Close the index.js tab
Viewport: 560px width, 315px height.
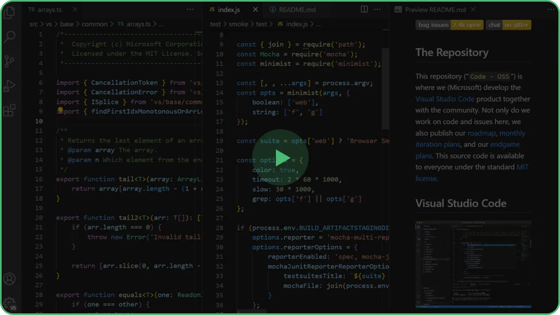coord(255,9)
